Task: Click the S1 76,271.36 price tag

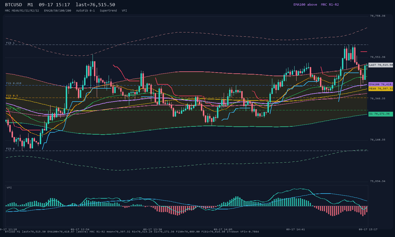Action: coord(381,114)
